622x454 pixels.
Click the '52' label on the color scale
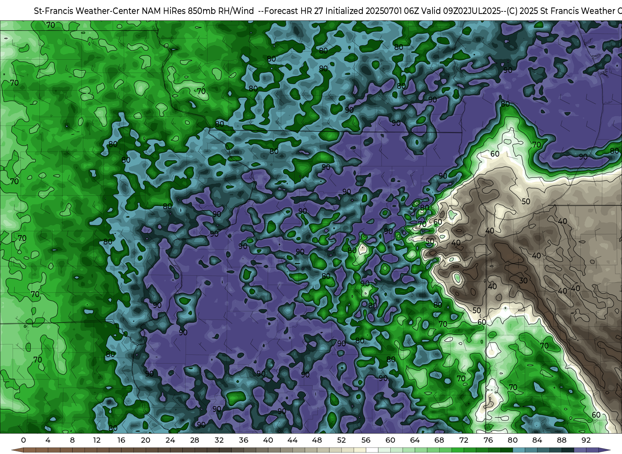(x=341, y=440)
